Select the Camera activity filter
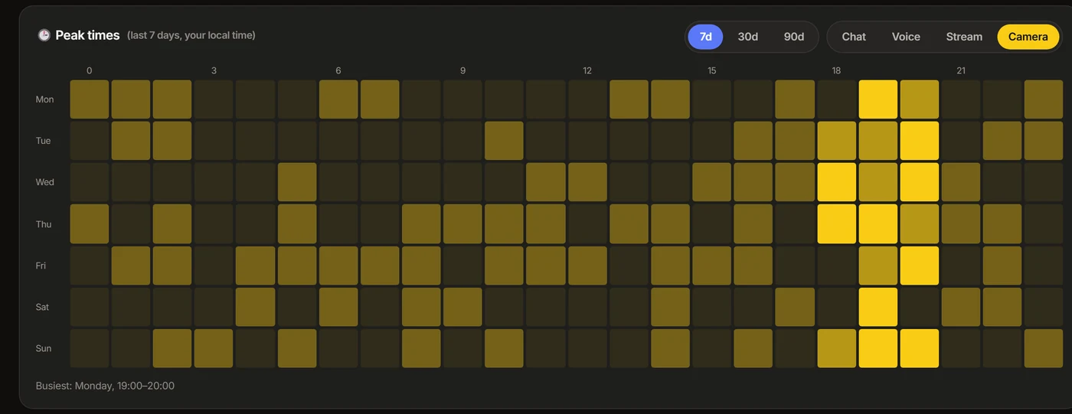This screenshot has height=414, width=1072. (1028, 37)
